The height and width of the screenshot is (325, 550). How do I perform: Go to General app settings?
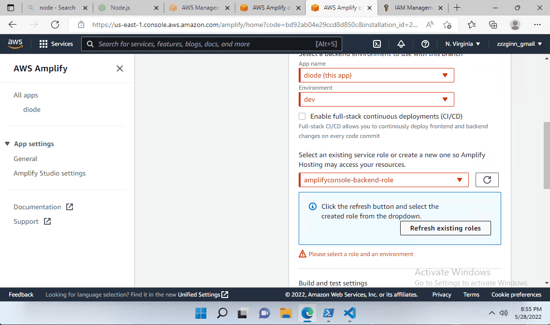(x=25, y=159)
